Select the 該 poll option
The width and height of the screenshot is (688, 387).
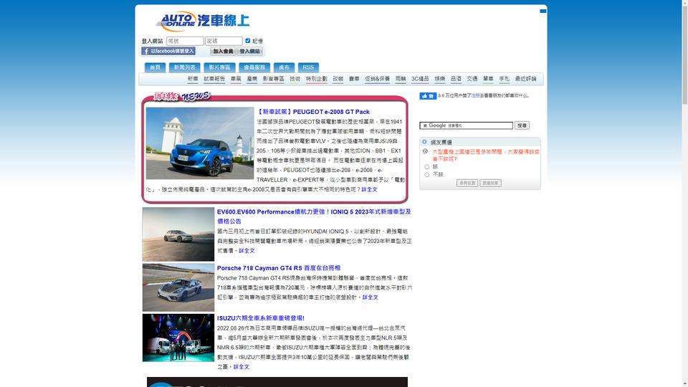[x=427, y=167]
